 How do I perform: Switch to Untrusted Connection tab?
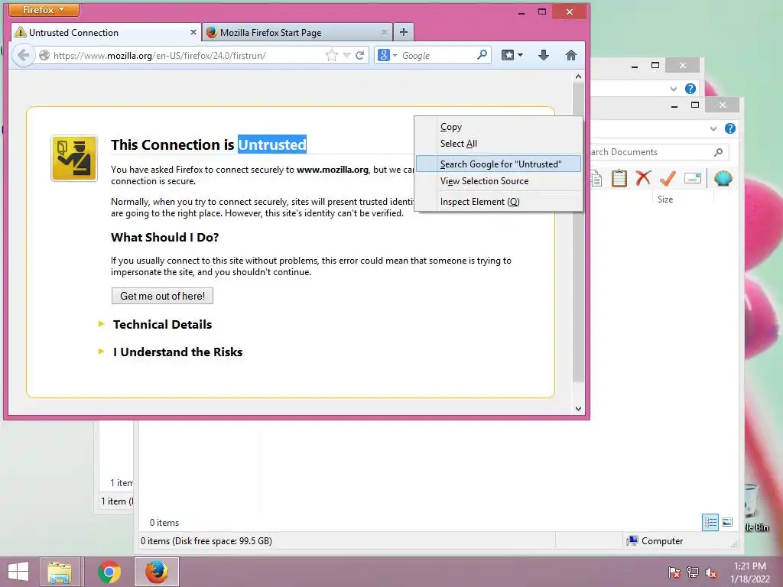(106, 32)
